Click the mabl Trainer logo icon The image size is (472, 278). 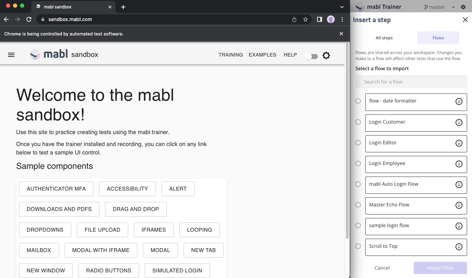pos(360,7)
